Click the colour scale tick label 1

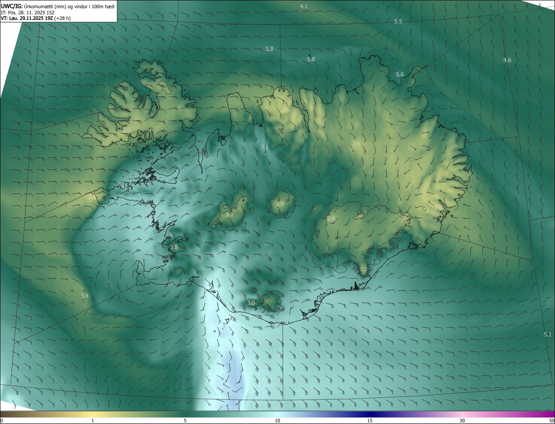pos(93,421)
